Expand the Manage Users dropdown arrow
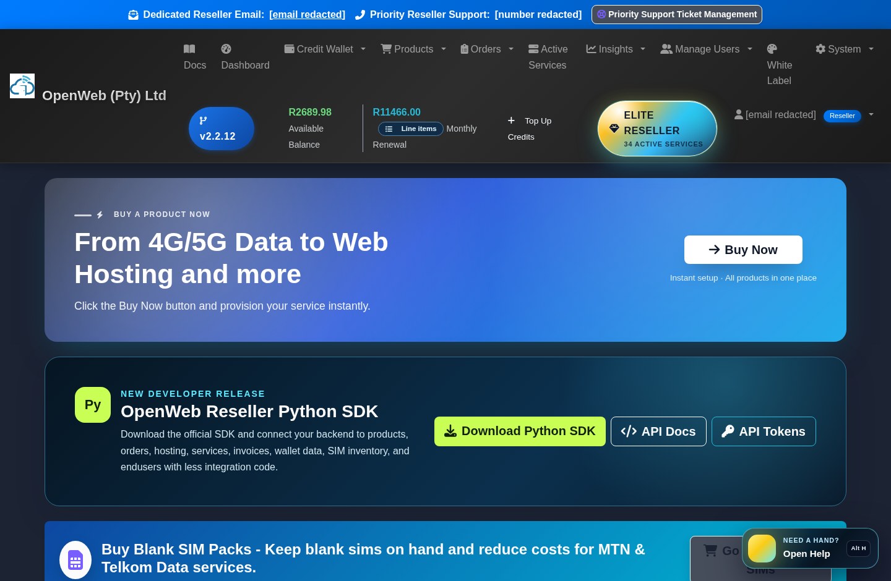Screen dimensions: 891x581 click(750, 49)
